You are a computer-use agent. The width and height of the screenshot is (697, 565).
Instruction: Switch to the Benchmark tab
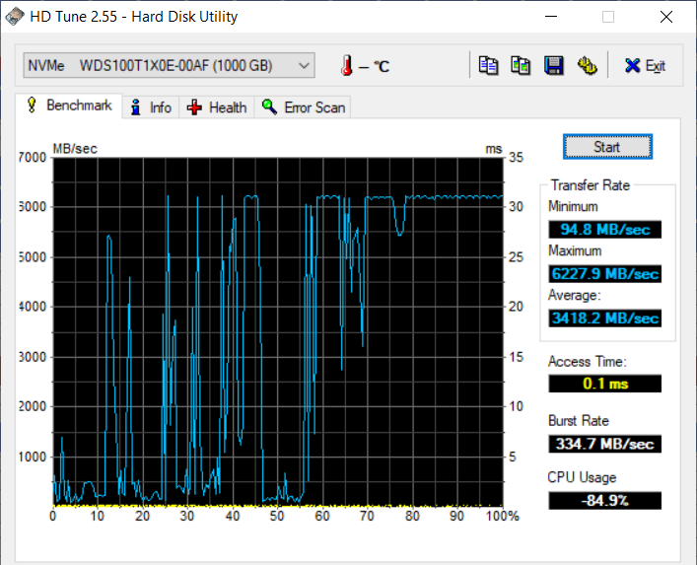click(x=69, y=106)
